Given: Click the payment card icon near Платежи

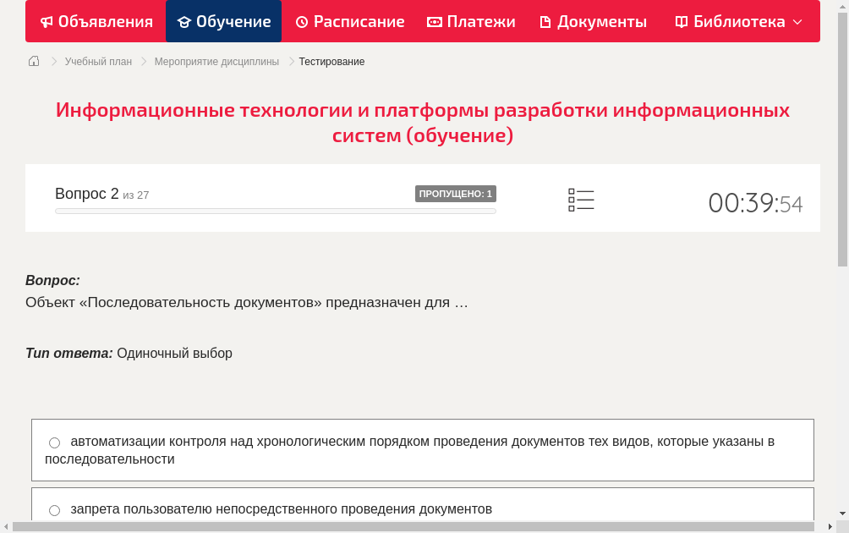Looking at the screenshot, I should tap(434, 21).
